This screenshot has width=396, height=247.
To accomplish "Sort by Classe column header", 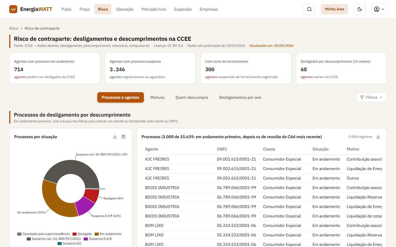I will click(x=269, y=149).
